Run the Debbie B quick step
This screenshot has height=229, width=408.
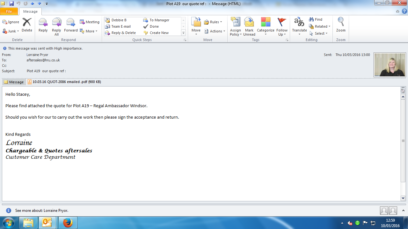(116, 20)
